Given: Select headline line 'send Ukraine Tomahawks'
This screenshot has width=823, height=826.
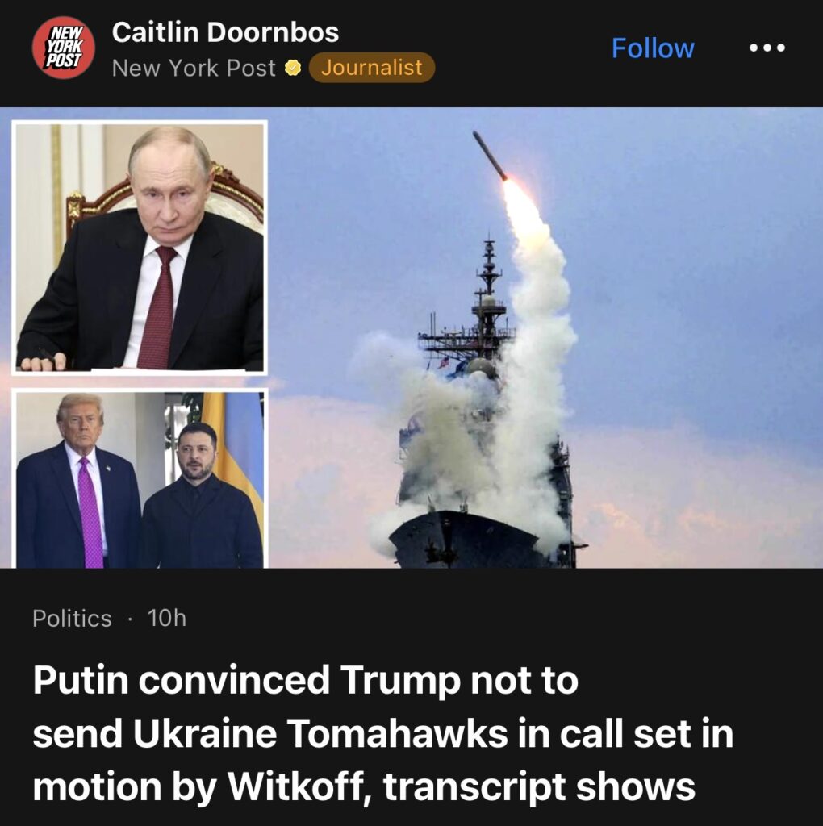Looking at the screenshot, I should tap(383, 733).
